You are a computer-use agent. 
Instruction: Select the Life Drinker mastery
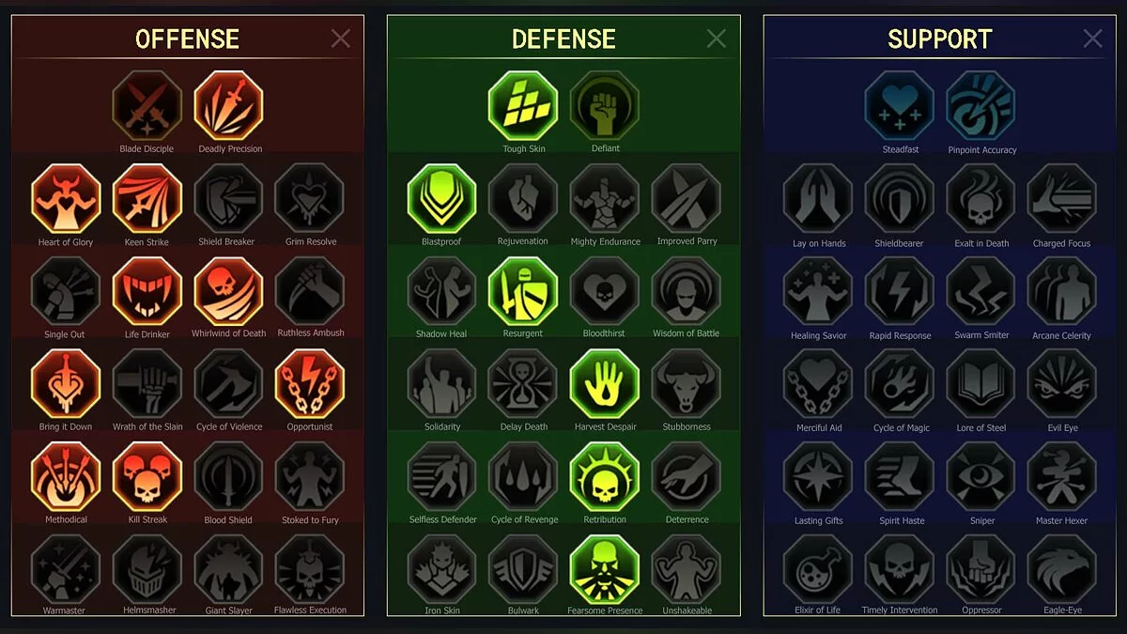click(x=147, y=291)
